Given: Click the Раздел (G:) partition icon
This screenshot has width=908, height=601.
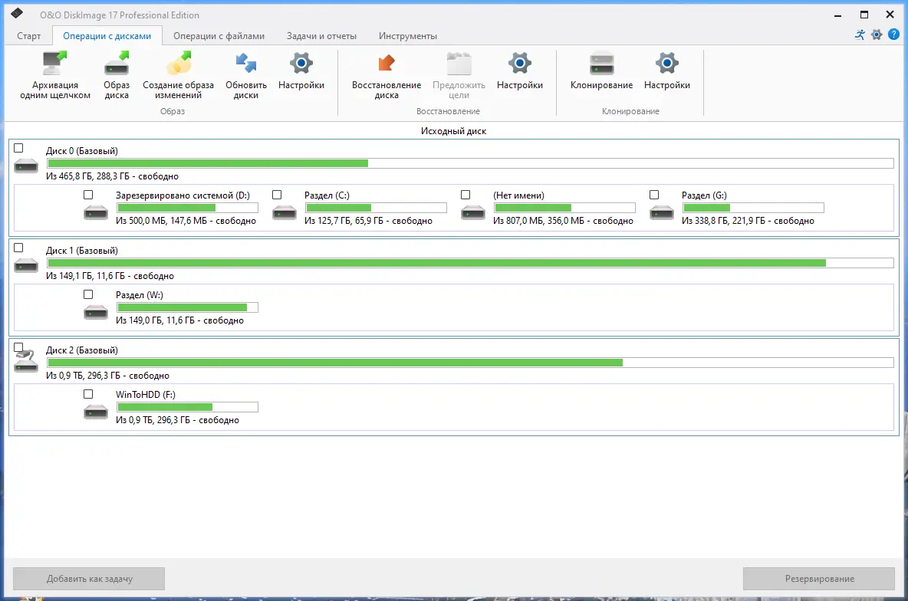Looking at the screenshot, I should click(661, 213).
